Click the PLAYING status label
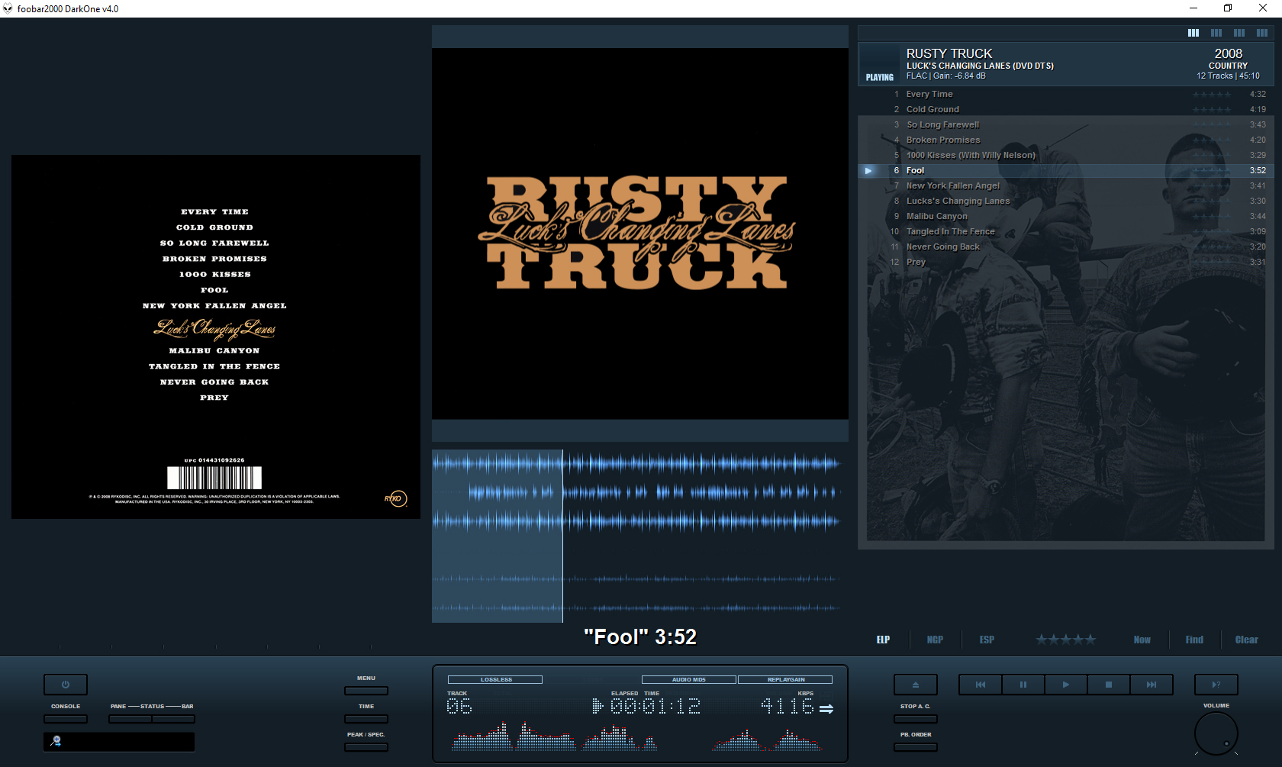The width and height of the screenshot is (1282, 767). 879,77
